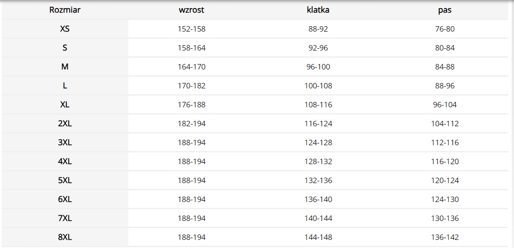Screen dimensions: 514x248
Task: Click the pas column header
Action: [x=445, y=10]
